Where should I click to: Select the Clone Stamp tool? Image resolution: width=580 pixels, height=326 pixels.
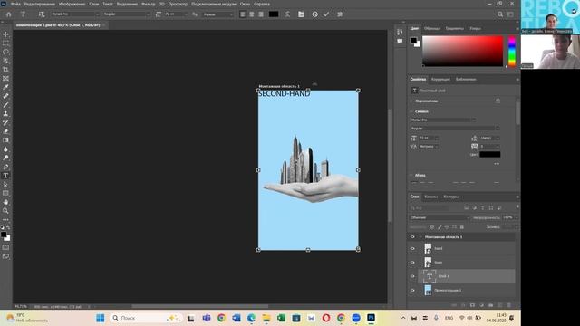click(x=5, y=114)
